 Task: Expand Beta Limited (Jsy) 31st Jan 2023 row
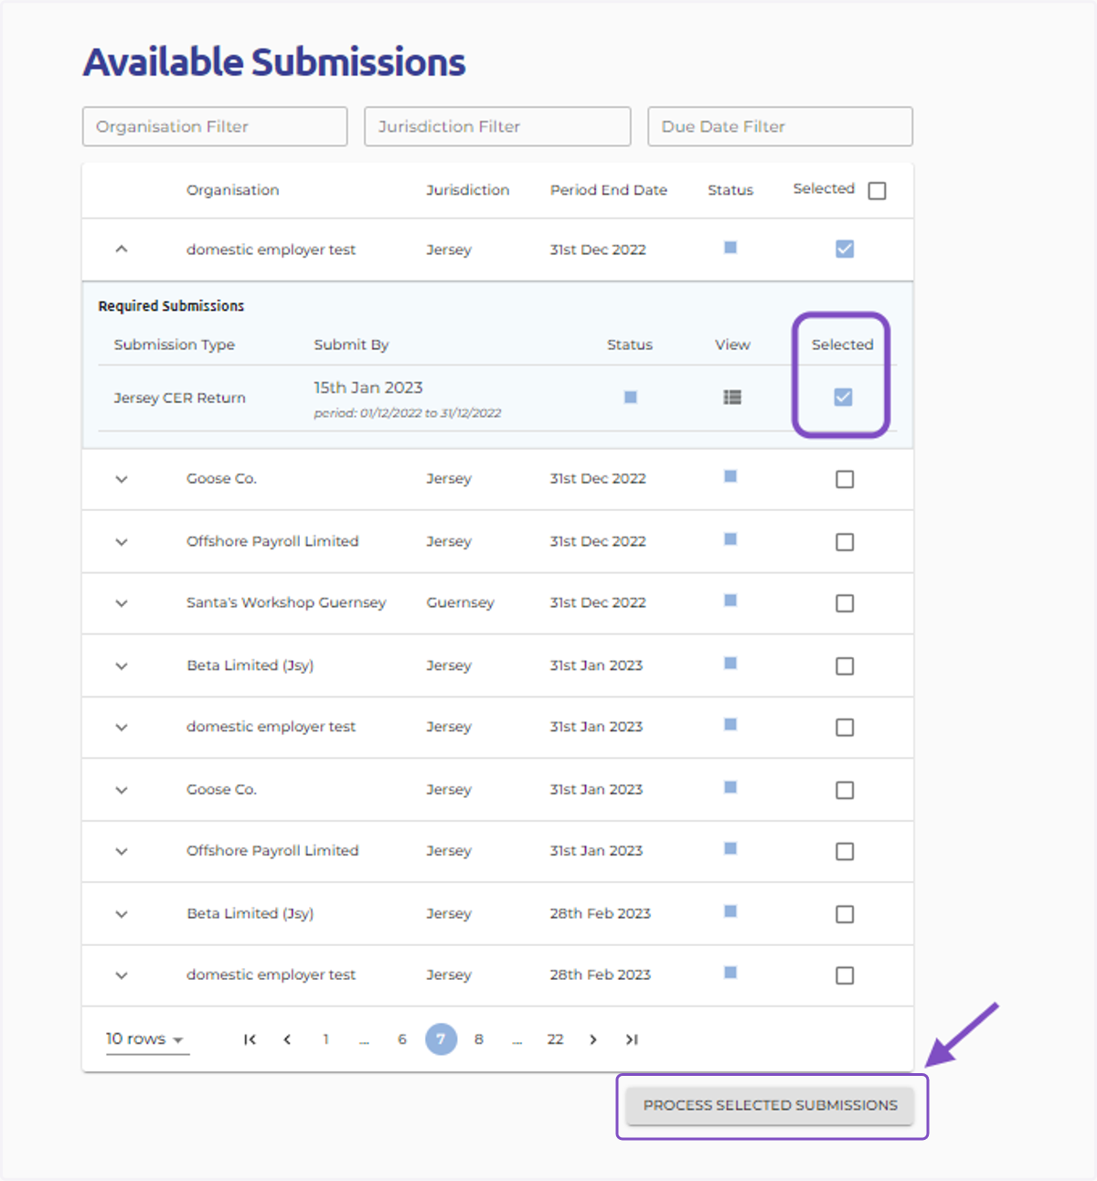[x=122, y=666]
